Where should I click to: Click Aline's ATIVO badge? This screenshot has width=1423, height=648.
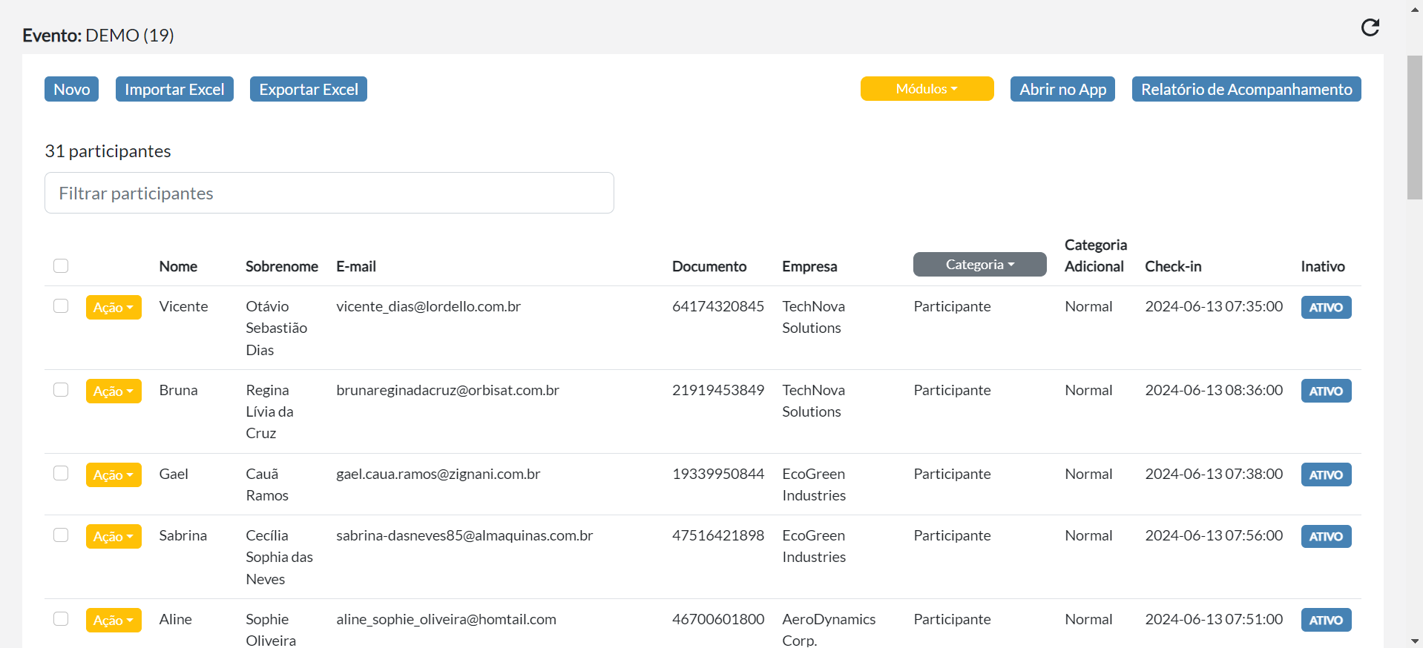tap(1326, 620)
